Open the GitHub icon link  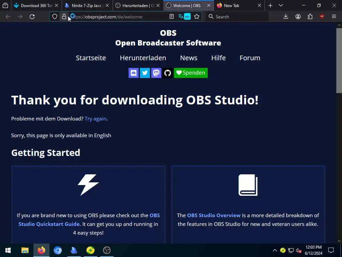[x=168, y=73]
